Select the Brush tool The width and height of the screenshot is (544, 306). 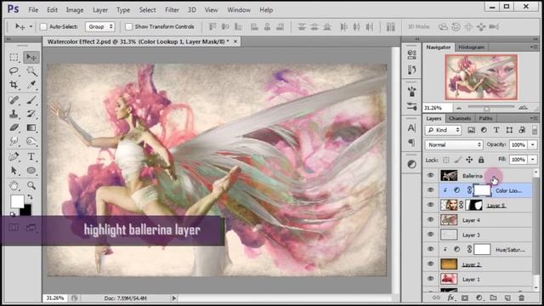click(31, 100)
